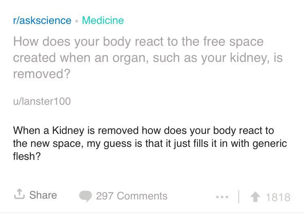Click the word "removed?" ending the title
Image resolution: width=304 pixels, height=214 pixels.
[x=41, y=74]
